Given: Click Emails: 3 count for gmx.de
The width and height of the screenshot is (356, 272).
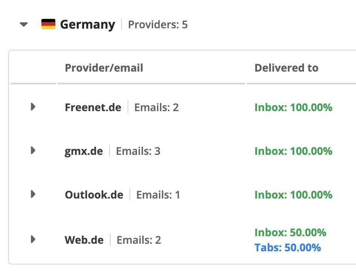Looking at the screenshot, I should point(138,151).
